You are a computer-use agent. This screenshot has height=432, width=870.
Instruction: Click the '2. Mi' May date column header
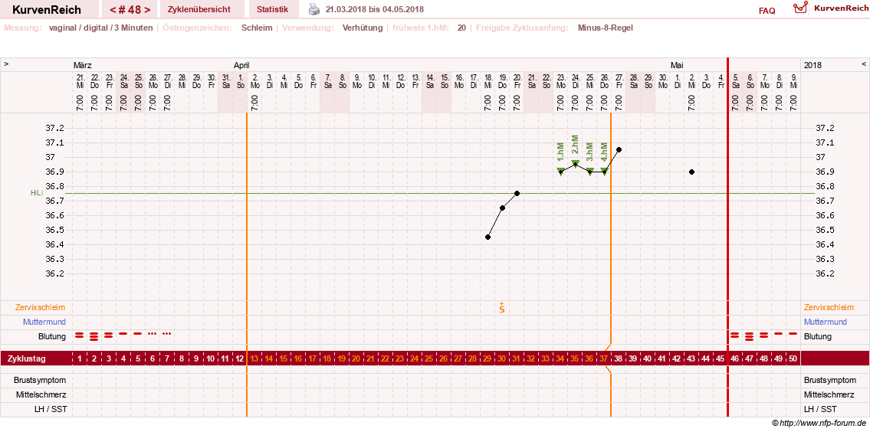(x=691, y=82)
